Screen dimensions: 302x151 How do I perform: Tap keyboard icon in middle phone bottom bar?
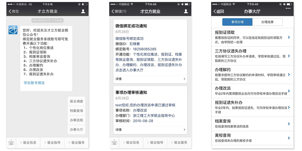[x=114, y=143]
